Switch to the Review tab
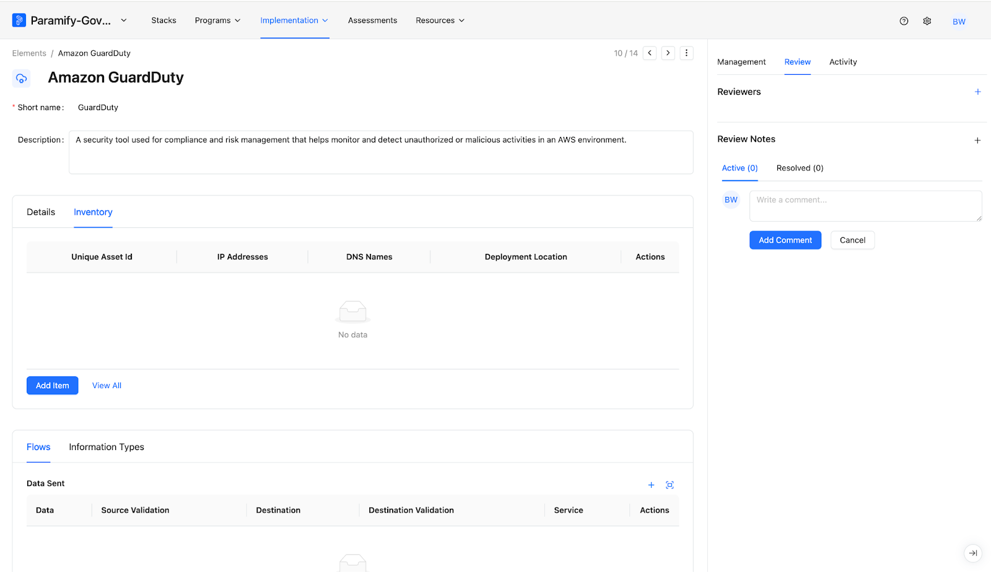Viewport: 991px width, 572px height. [797, 62]
